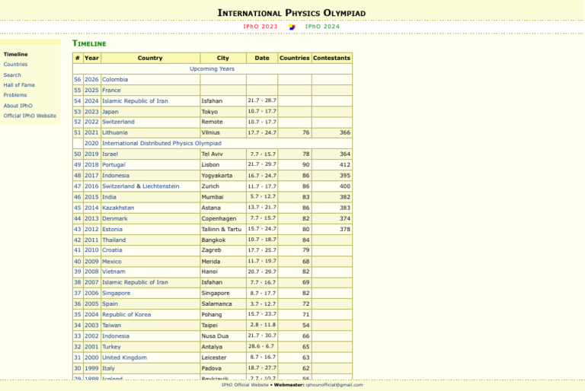Click Official IPhO Website in the sidebar

(x=30, y=116)
